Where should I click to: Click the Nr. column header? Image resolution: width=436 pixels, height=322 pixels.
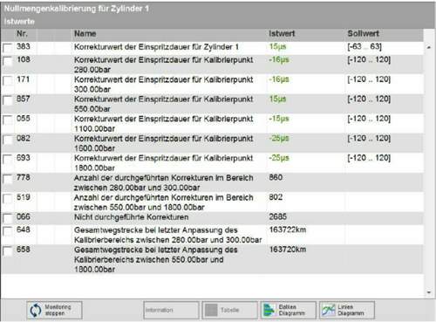pos(22,34)
